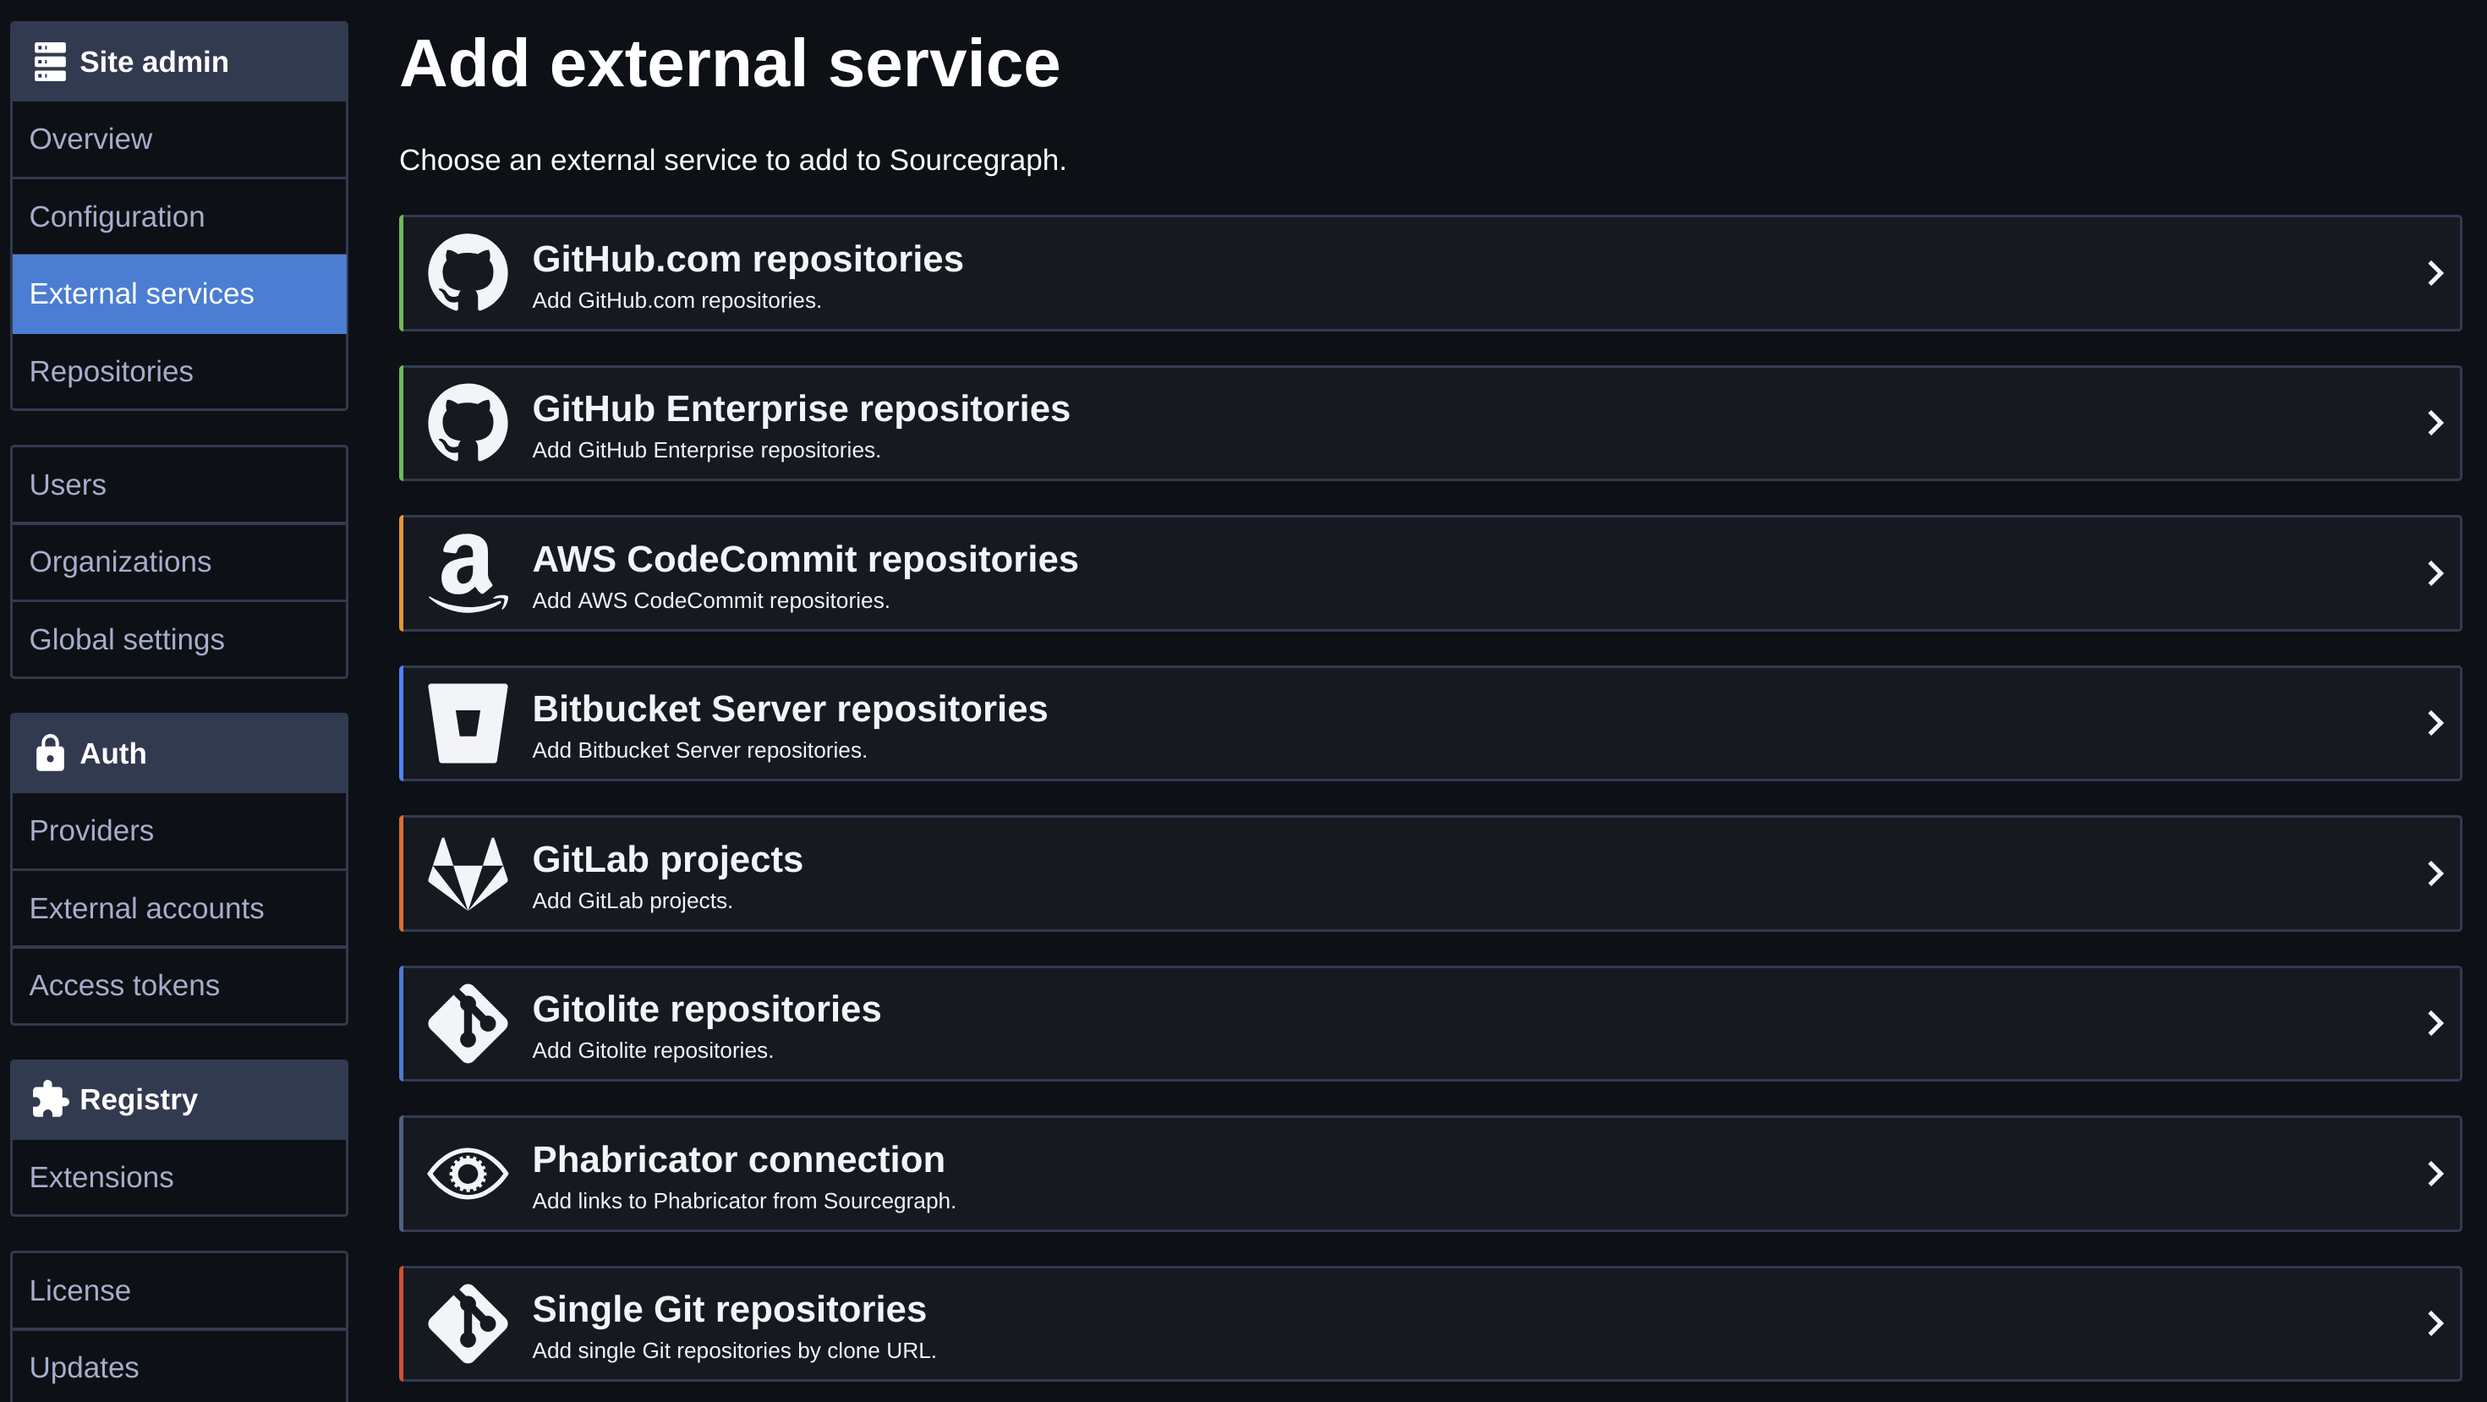Choose the Bitbucket Server repositories title
Viewport: 2487px width, 1402px height.
pos(790,709)
